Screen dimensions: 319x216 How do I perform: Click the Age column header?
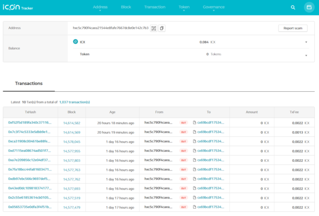(112, 112)
